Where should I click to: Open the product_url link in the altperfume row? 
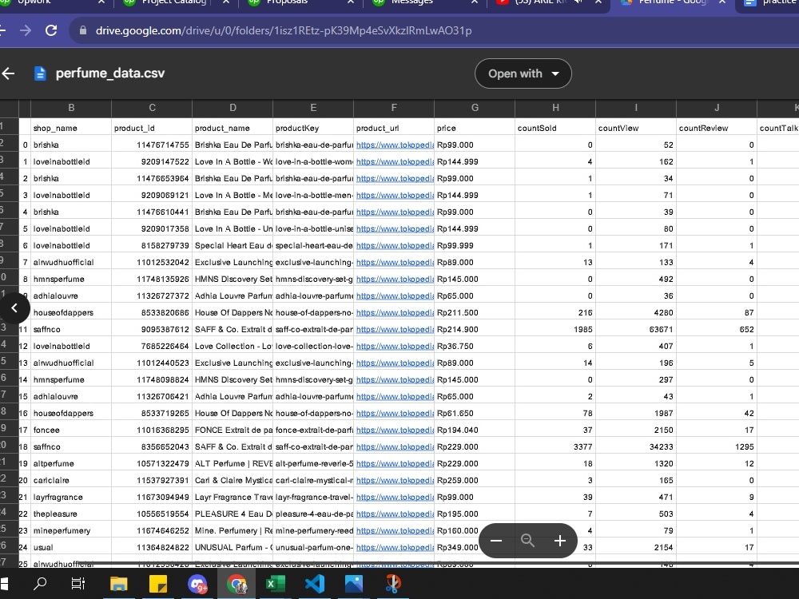tap(395, 463)
